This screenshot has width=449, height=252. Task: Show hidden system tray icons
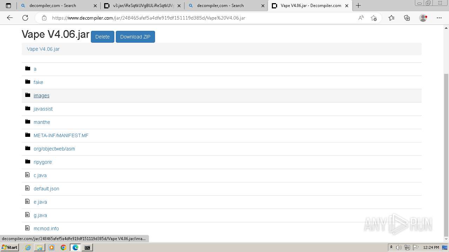391,247
